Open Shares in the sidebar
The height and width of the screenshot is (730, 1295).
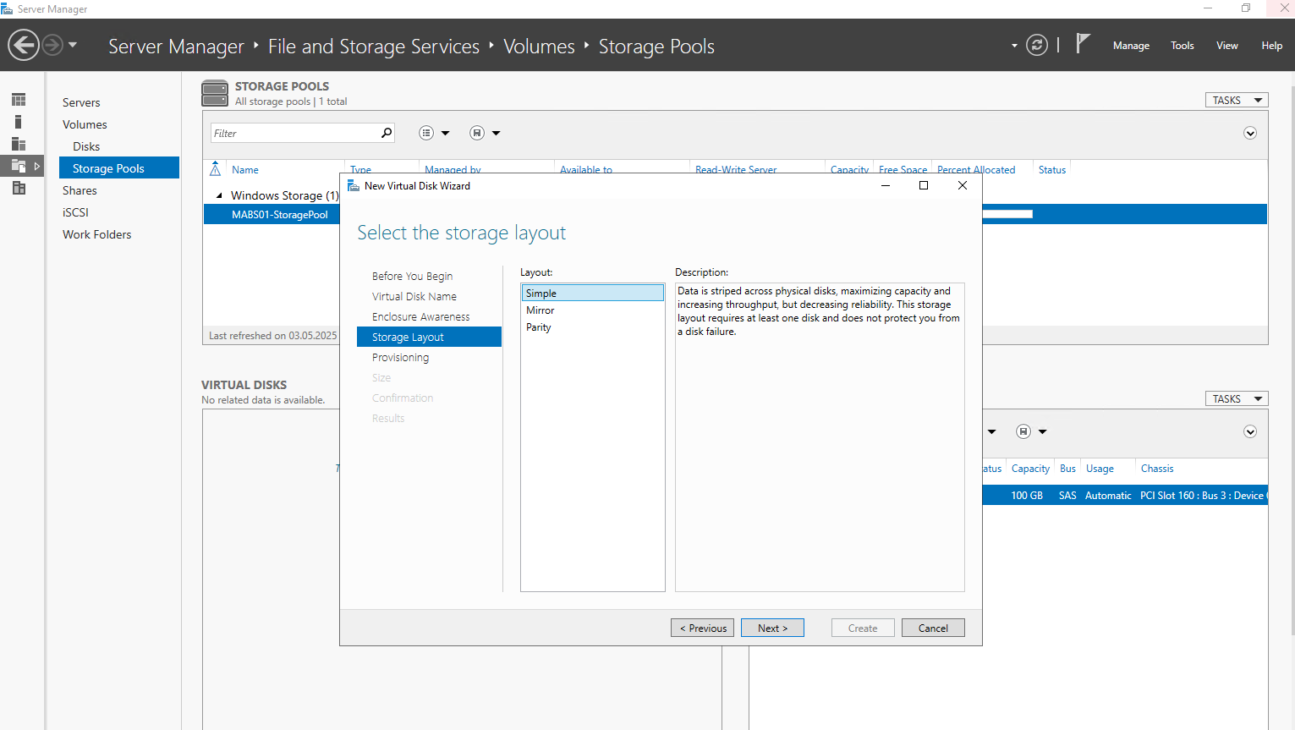[x=80, y=190]
